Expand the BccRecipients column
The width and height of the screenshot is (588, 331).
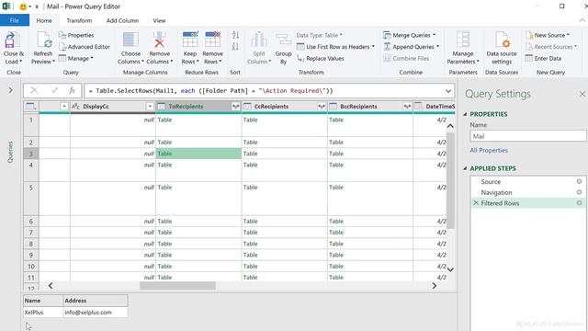[407, 107]
